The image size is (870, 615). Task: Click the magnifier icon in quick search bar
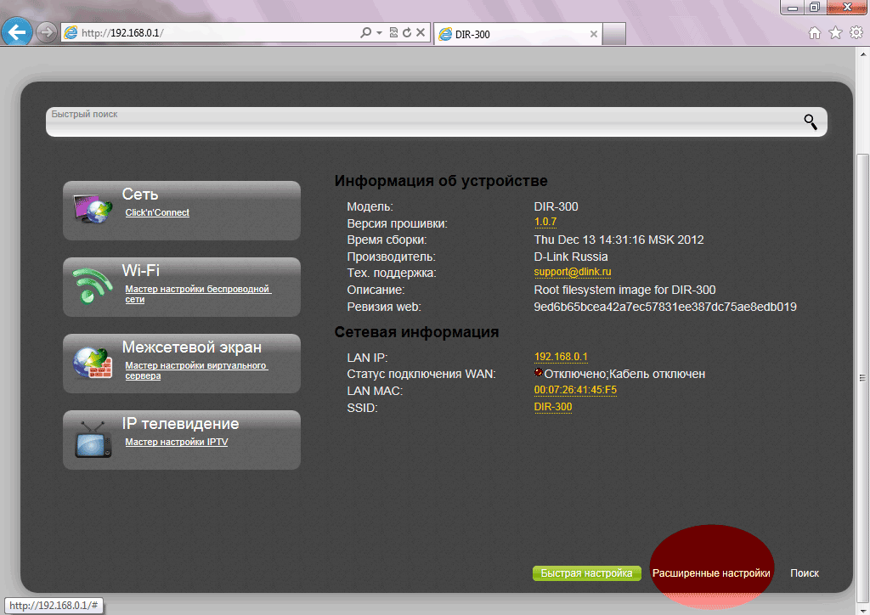tap(811, 122)
